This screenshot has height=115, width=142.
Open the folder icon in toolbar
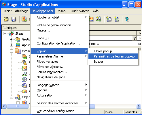click(x=6, y=19)
